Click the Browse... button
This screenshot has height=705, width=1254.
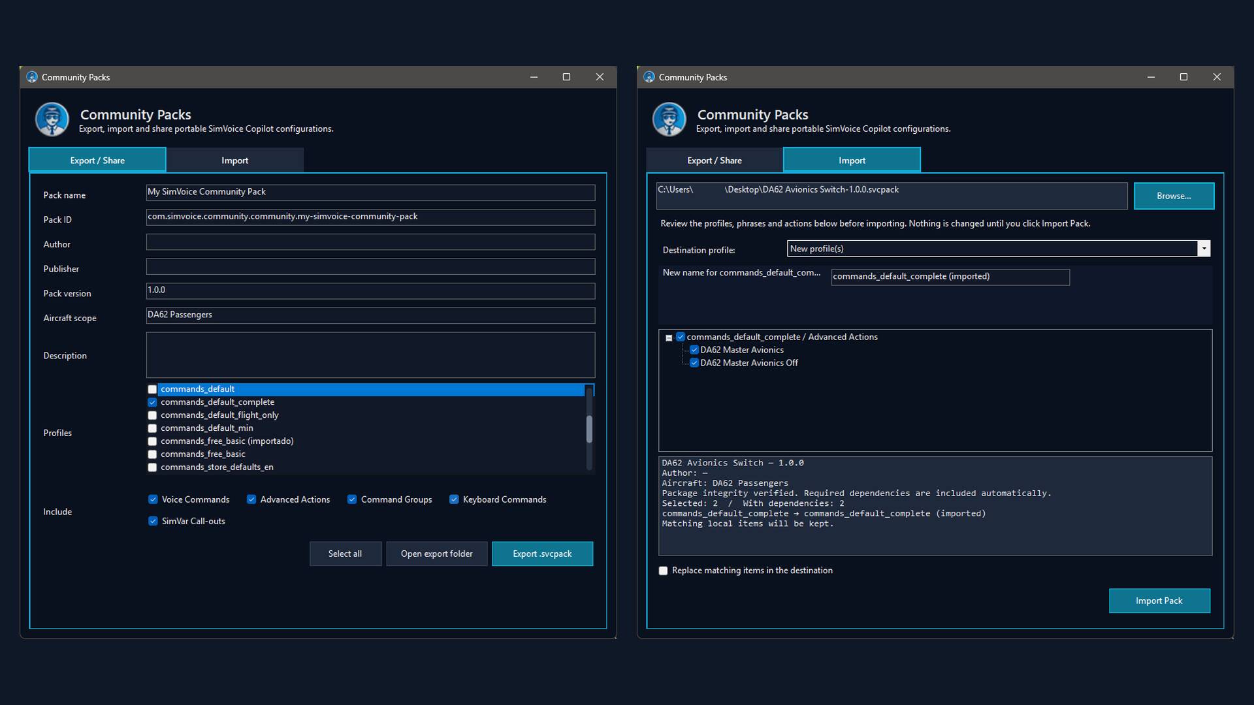coord(1174,196)
